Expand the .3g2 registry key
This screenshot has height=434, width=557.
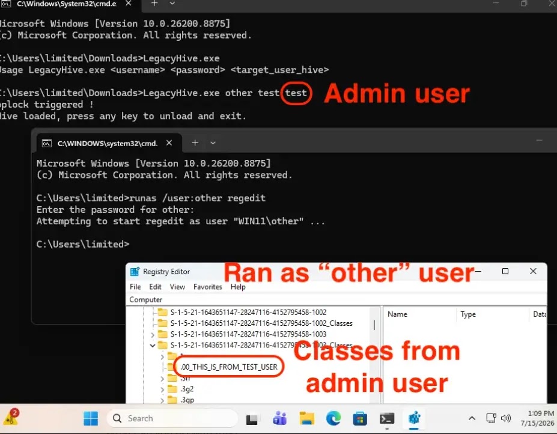[x=162, y=390]
